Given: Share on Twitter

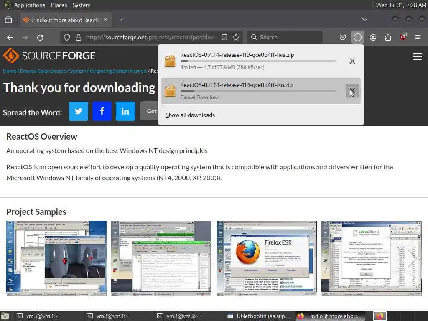Looking at the screenshot, I should click(78, 111).
